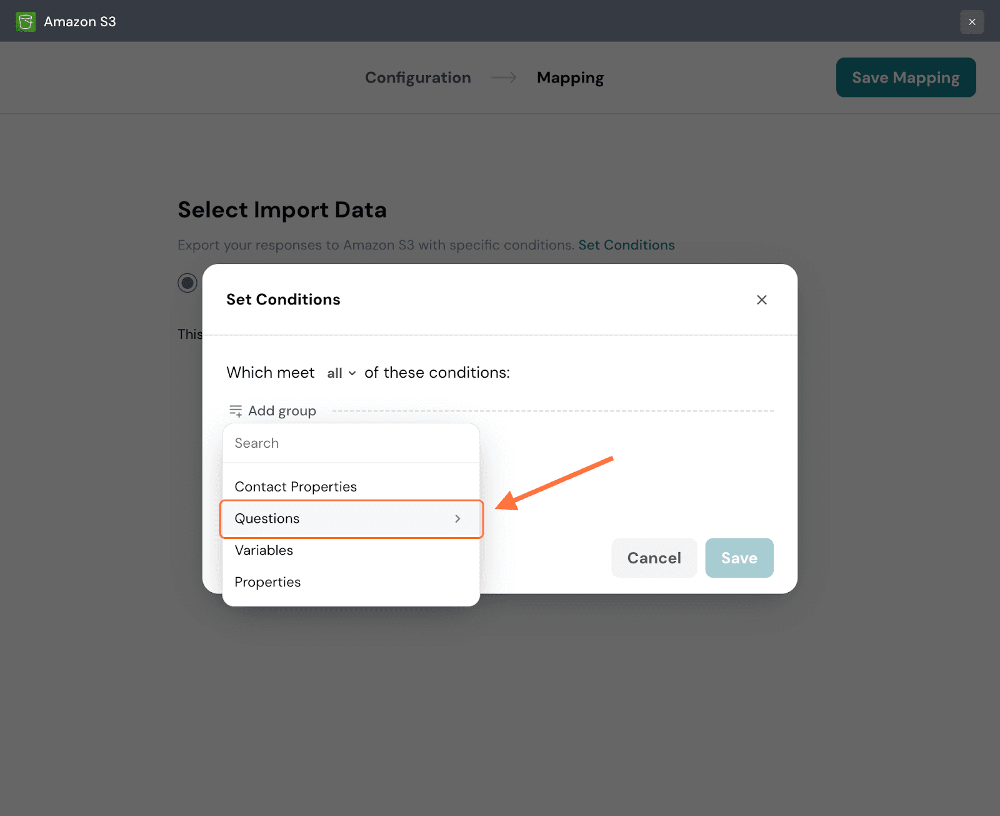
Task: Select the Mapping step
Action: tap(570, 78)
